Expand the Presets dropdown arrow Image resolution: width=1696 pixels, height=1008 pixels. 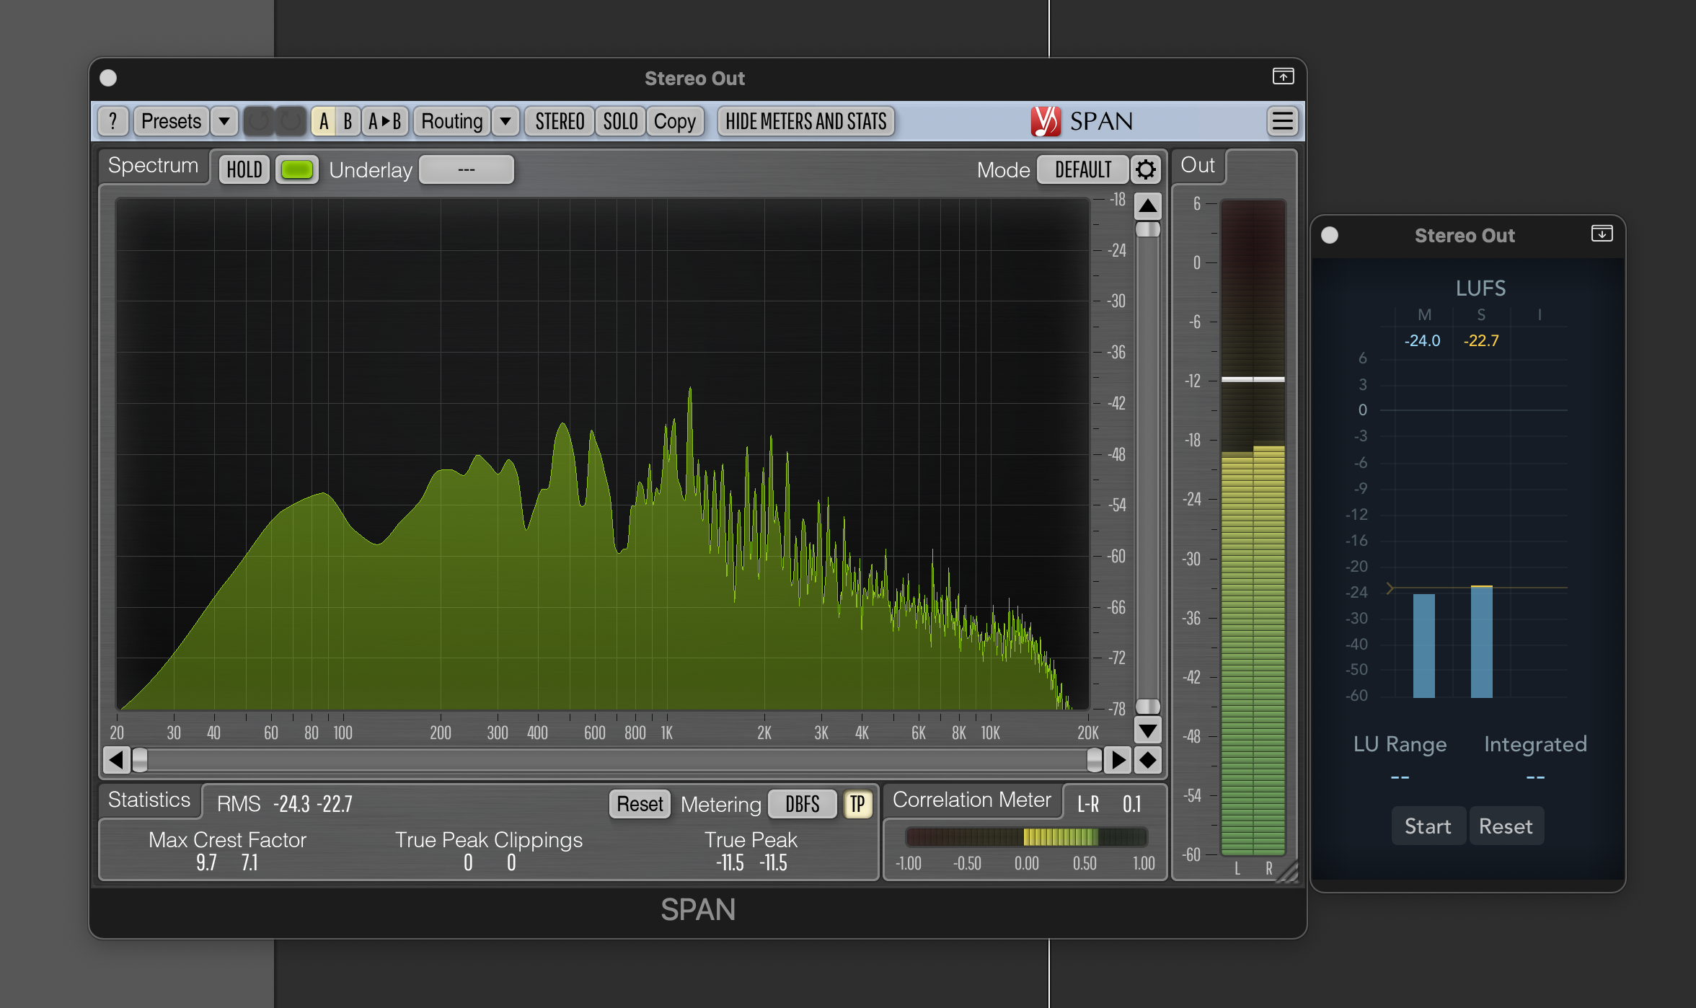(x=224, y=121)
